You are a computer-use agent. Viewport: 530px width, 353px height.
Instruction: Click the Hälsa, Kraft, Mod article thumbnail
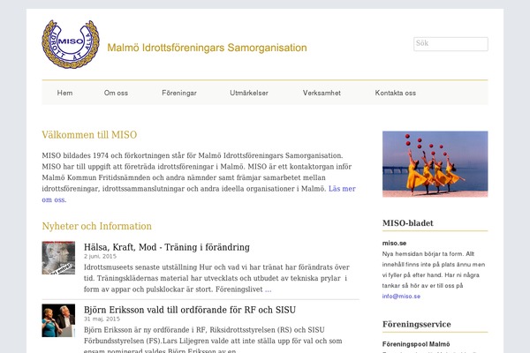click(x=58, y=258)
